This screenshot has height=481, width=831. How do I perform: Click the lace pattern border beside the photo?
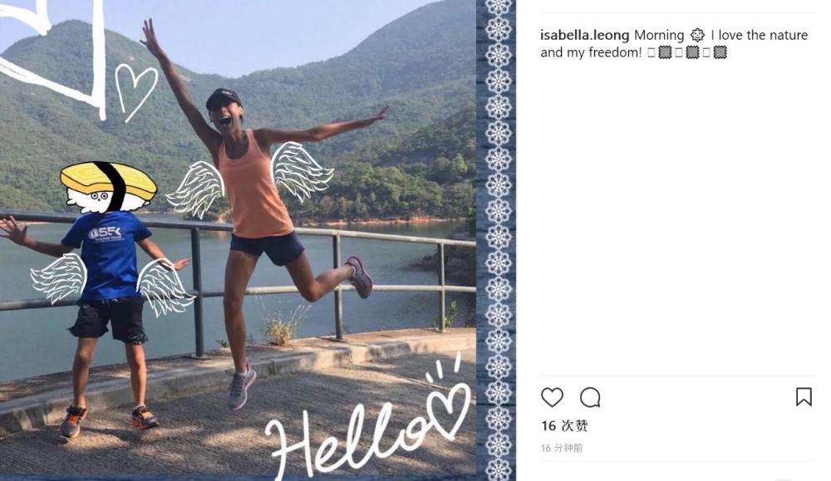pos(497,241)
